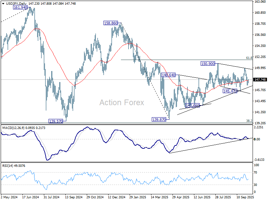The width and height of the screenshot is (268, 201).
Task: Select the 145.470 price label
Action: click(x=230, y=91)
